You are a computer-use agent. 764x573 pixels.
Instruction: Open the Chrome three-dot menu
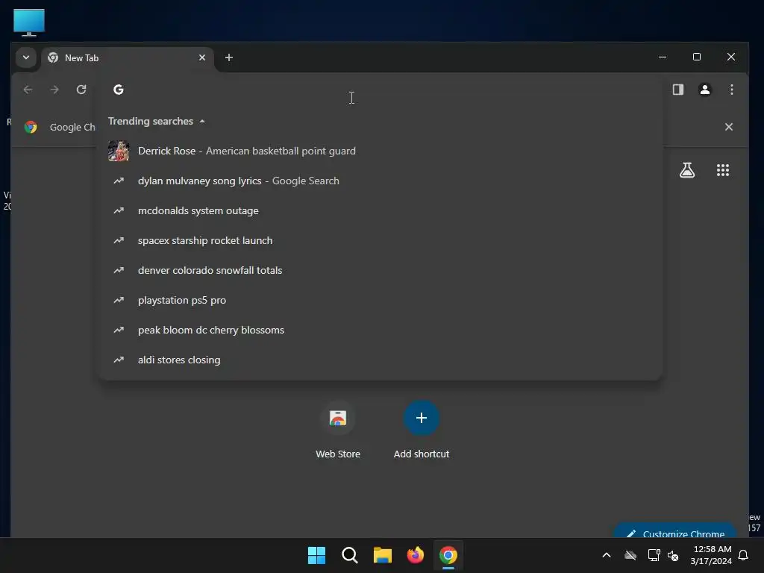(732, 90)
